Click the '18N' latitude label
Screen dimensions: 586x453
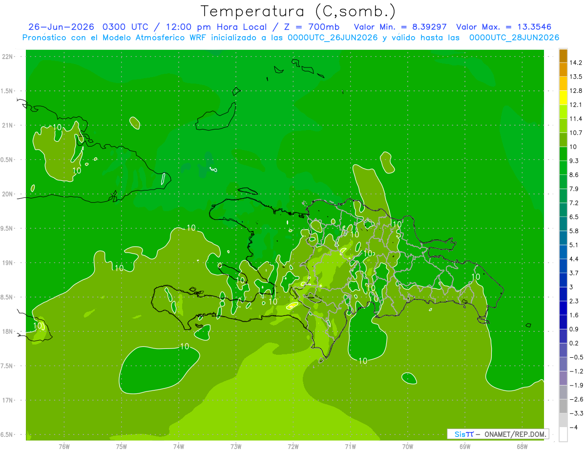7,331
